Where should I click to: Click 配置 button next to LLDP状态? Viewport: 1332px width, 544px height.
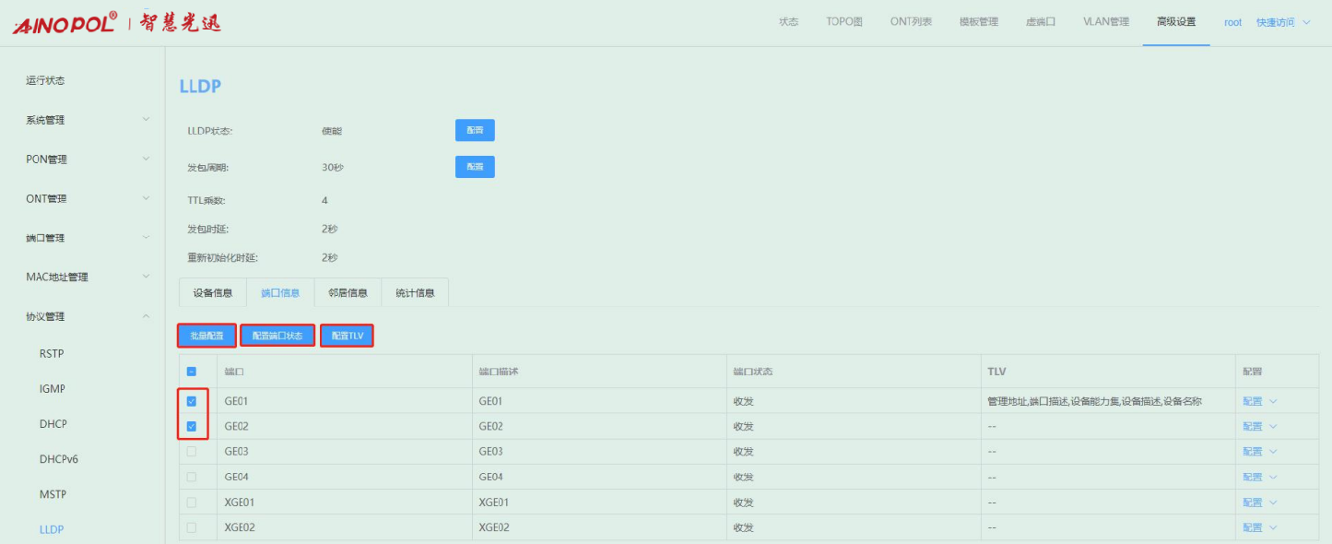pyautogui.click(x=475, y=130)
